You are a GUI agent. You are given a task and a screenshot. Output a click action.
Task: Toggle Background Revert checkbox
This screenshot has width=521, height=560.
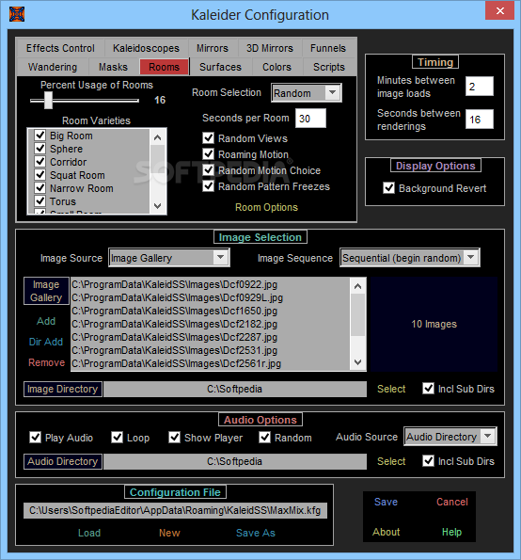tap(389, 188)
